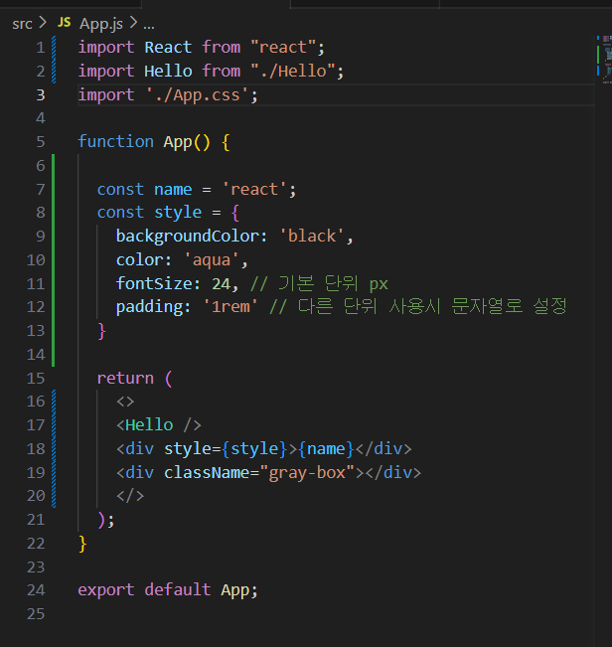Click the yellow closing brace on line 22
The image size is (612, 647).
82,544
